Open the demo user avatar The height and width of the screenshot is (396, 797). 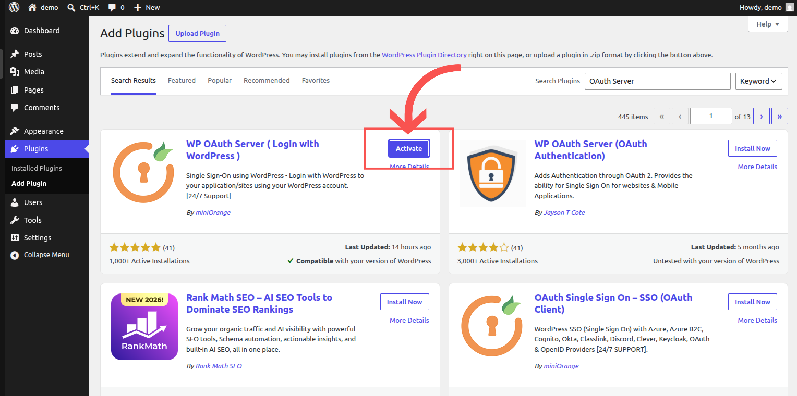[x=789, y=7]
